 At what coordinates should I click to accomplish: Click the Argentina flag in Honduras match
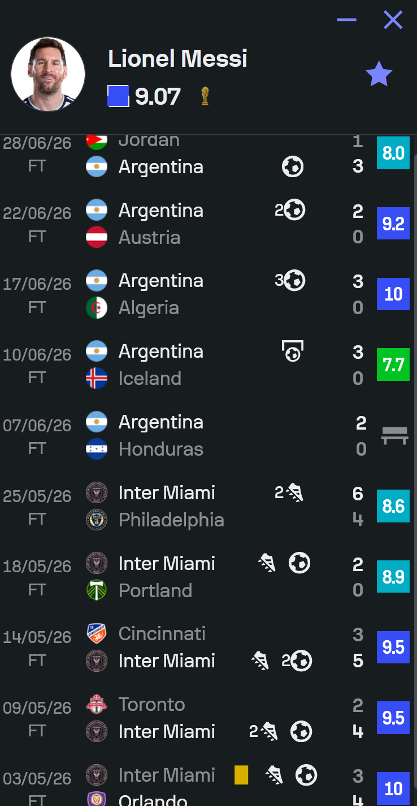click(97, 422)
